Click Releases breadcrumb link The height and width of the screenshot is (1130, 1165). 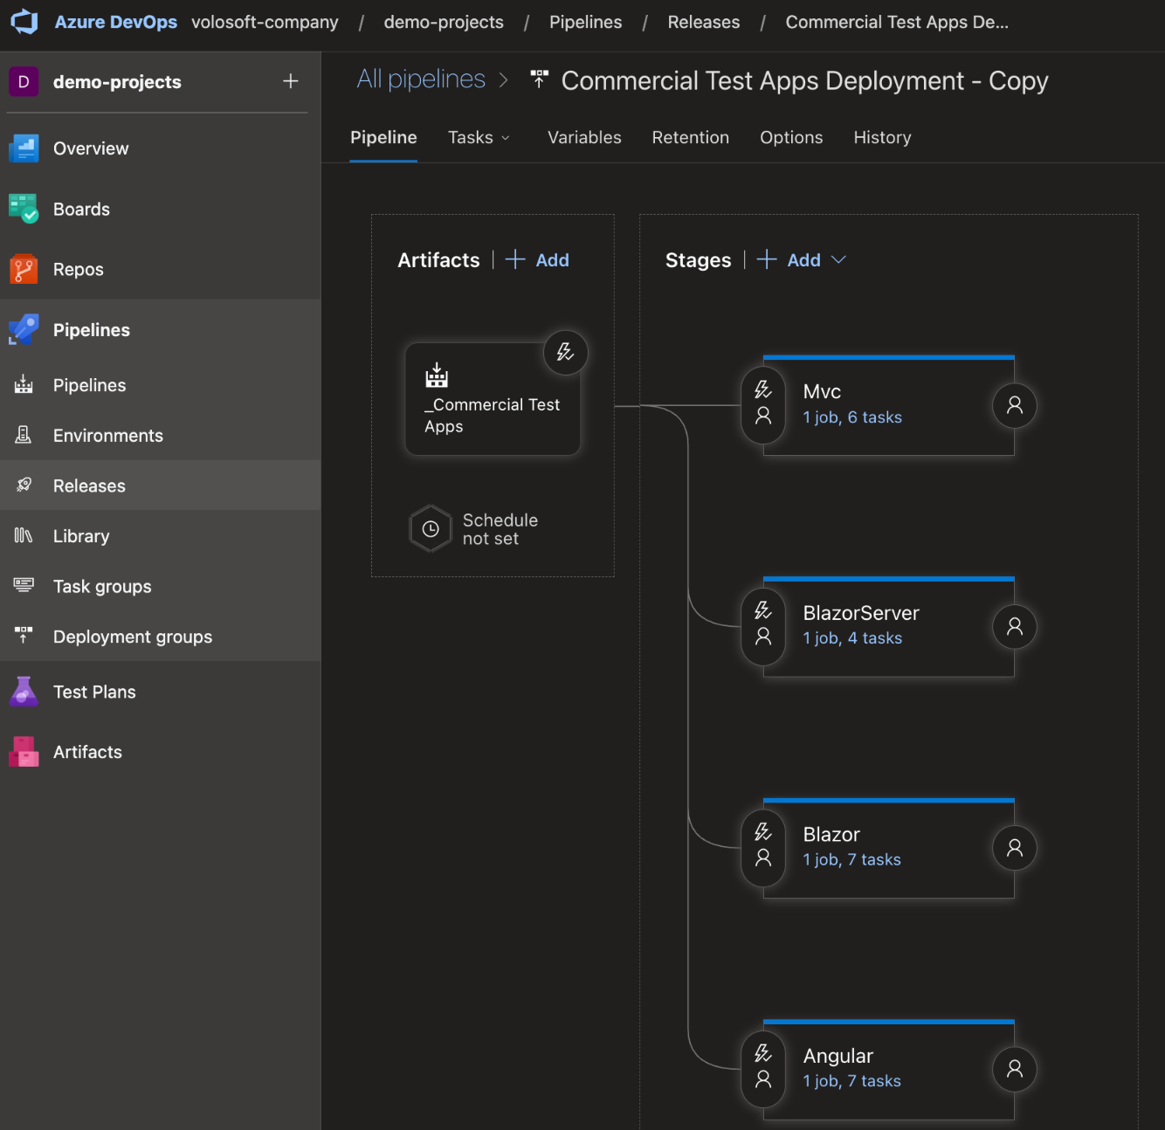click(x=703, y=22)
